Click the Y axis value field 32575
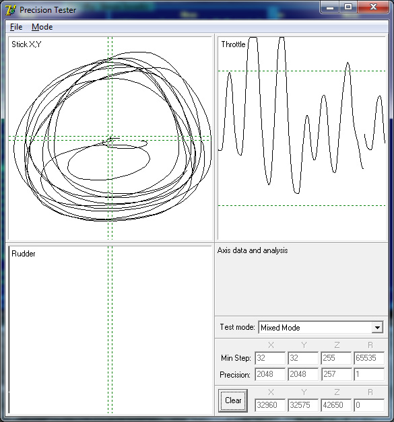 tap(303, 405)
